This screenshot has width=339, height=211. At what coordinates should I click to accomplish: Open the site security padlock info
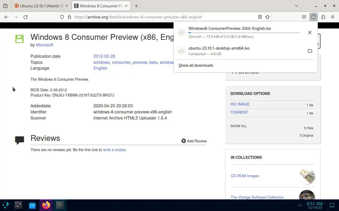pos(69,17)
